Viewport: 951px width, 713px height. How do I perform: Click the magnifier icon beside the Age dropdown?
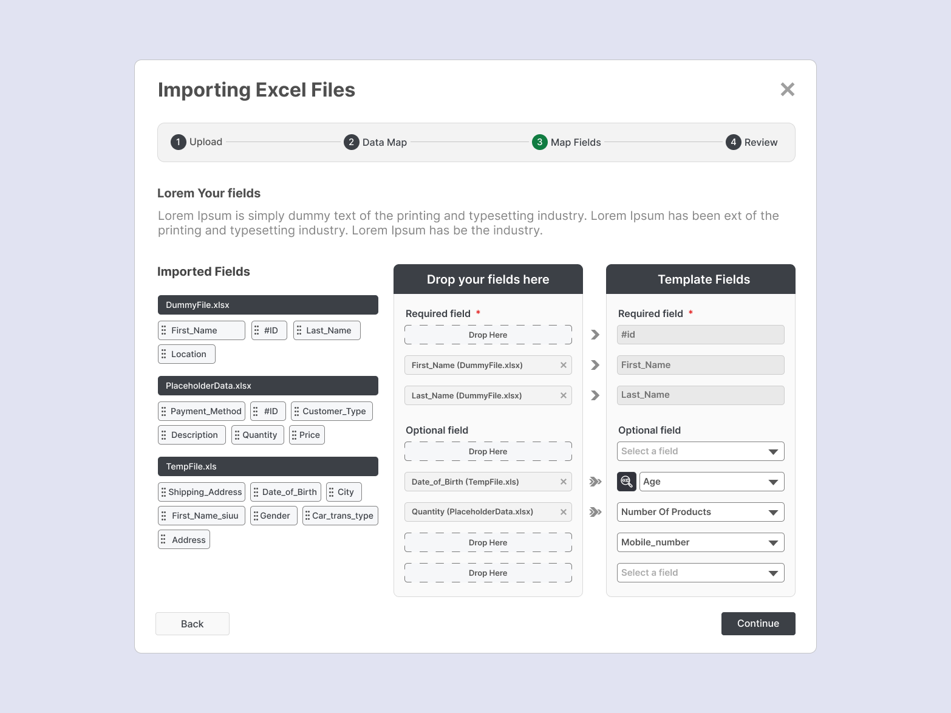point(627,481)
